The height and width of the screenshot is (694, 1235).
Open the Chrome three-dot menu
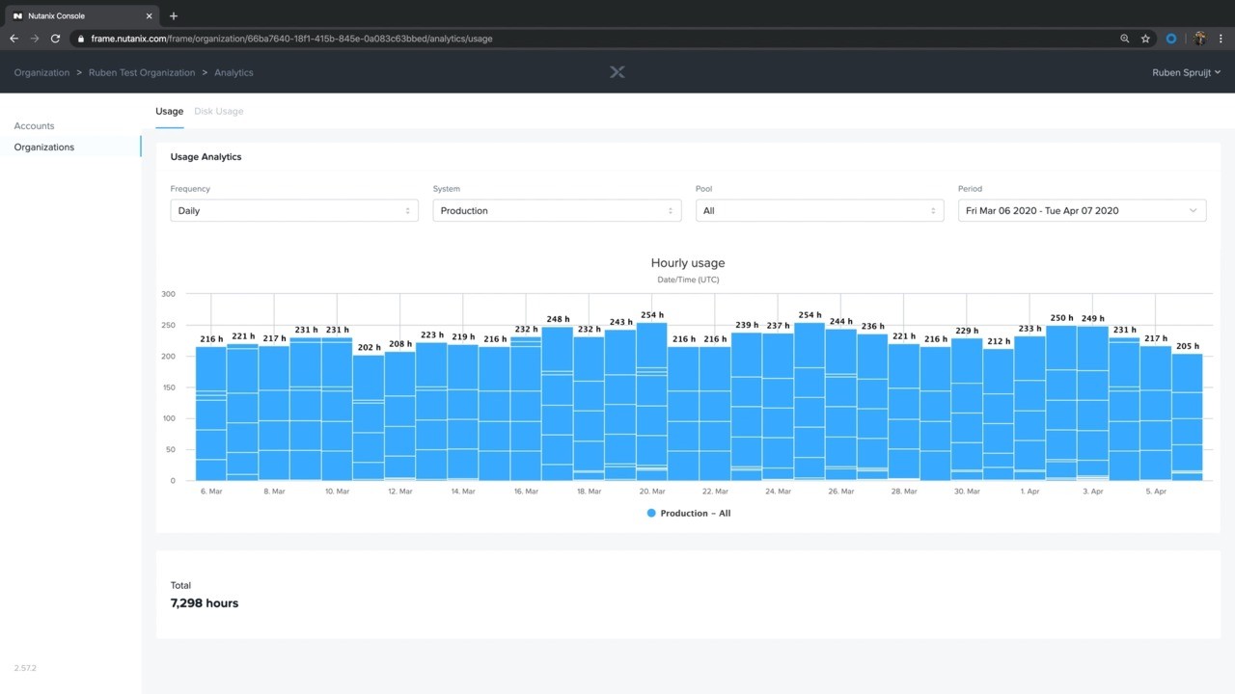click(1221, 39)
